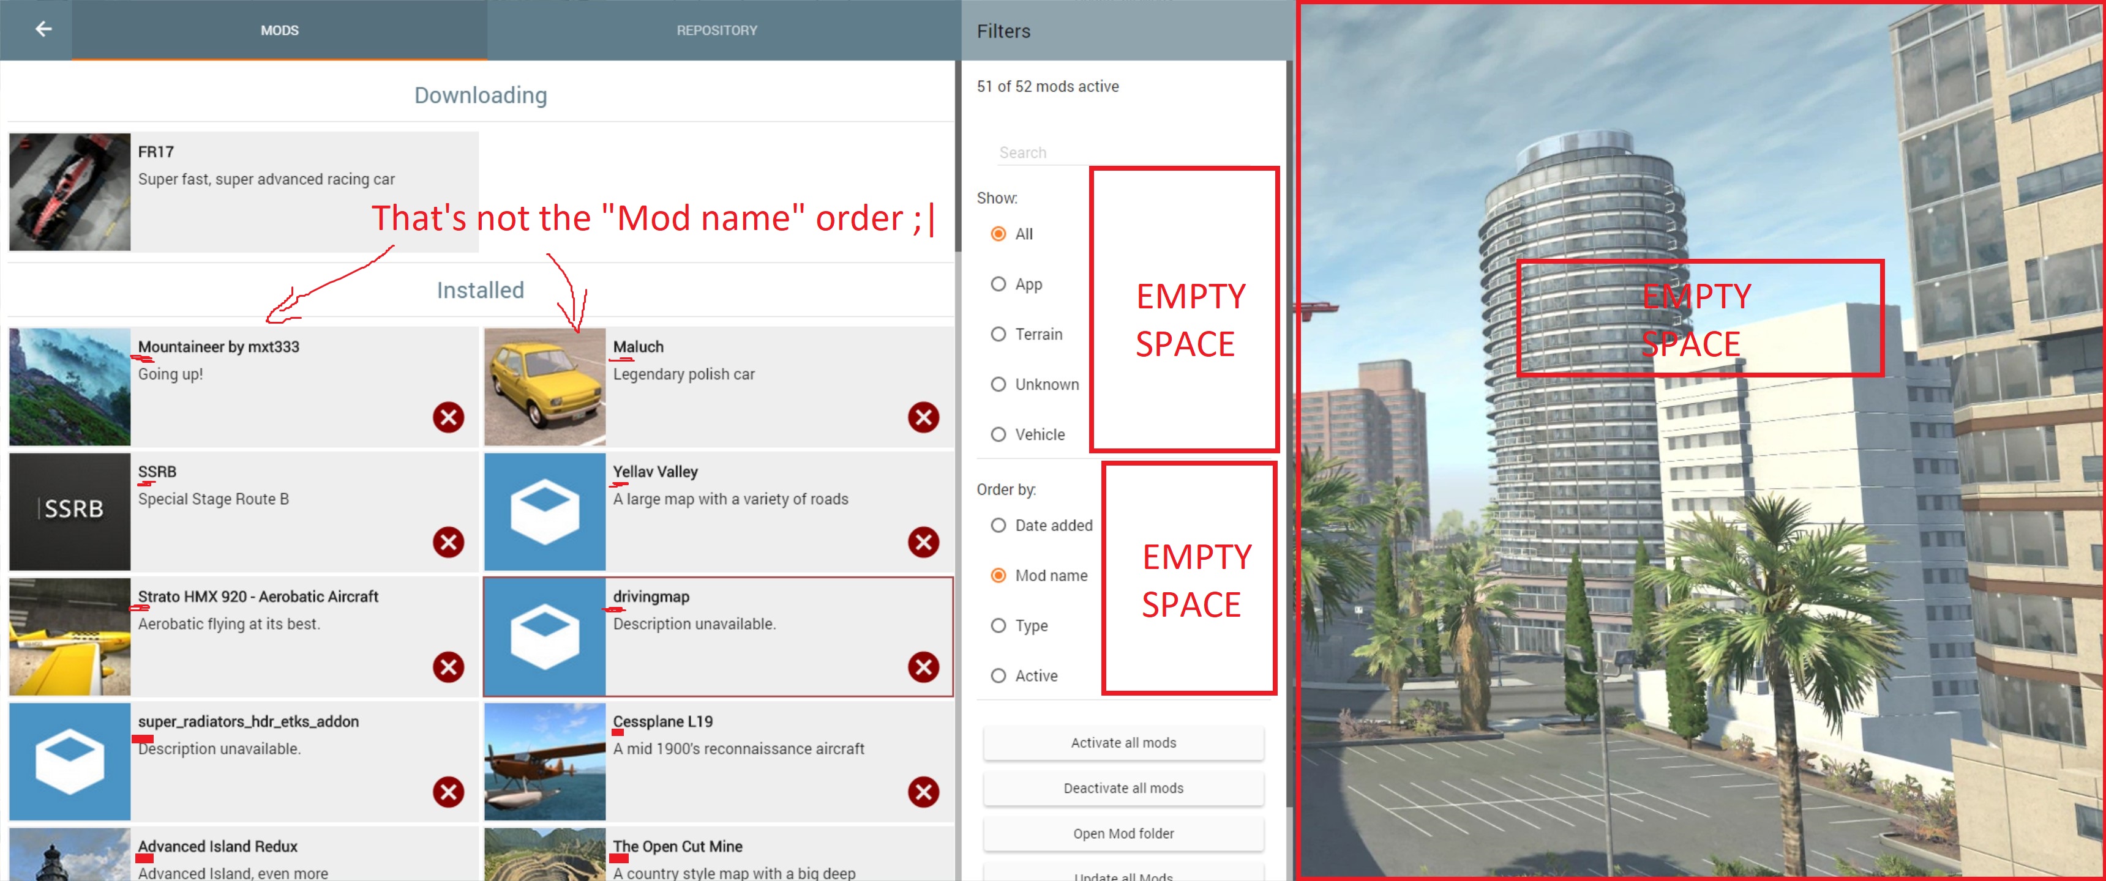
Task: Order mods by Type
Action: tap(999, 626)
